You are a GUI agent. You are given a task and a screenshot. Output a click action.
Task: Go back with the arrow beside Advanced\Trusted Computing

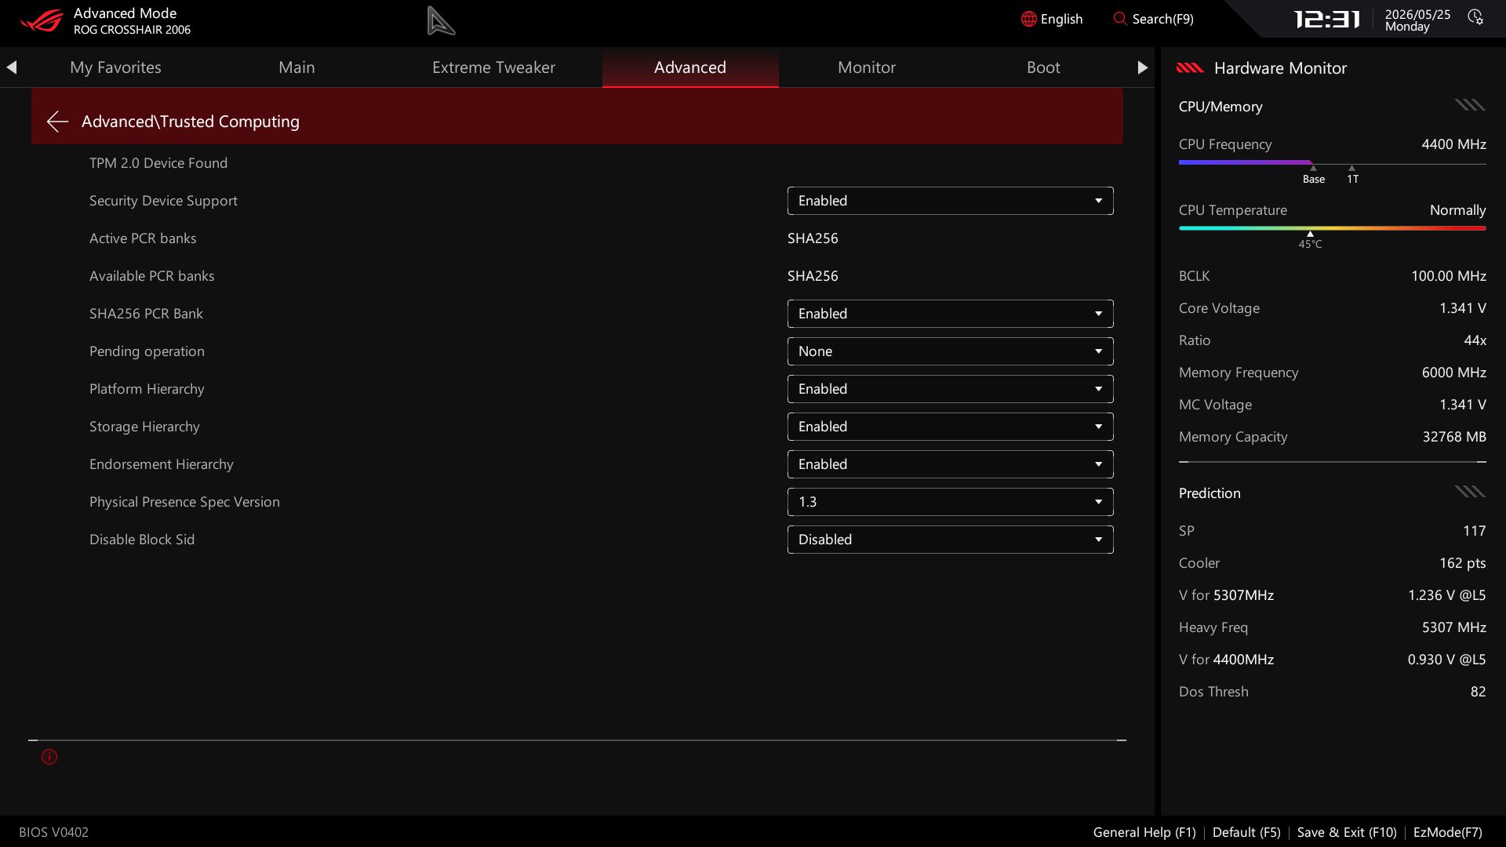[57, 121]
